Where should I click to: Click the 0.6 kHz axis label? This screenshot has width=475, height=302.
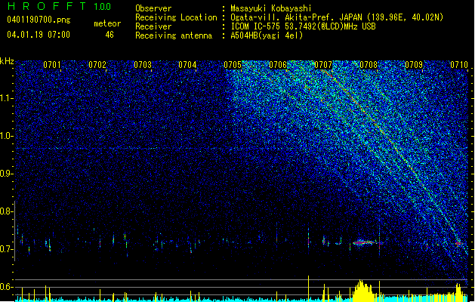(x=7, y=287)
